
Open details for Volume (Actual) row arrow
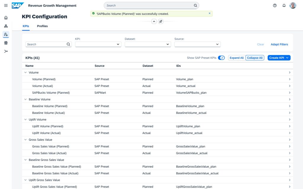pyautogui.click(x=289, y=86)
